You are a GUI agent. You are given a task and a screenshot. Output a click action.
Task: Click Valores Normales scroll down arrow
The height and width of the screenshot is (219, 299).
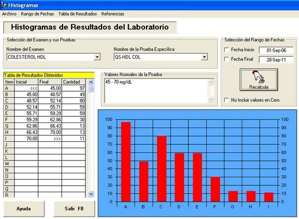pos(211,100)
